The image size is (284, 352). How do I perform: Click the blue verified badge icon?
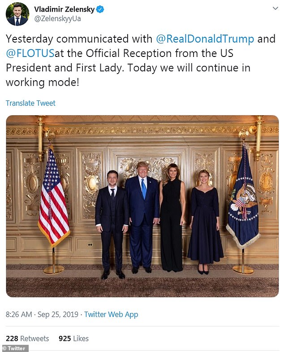point(99,9)
